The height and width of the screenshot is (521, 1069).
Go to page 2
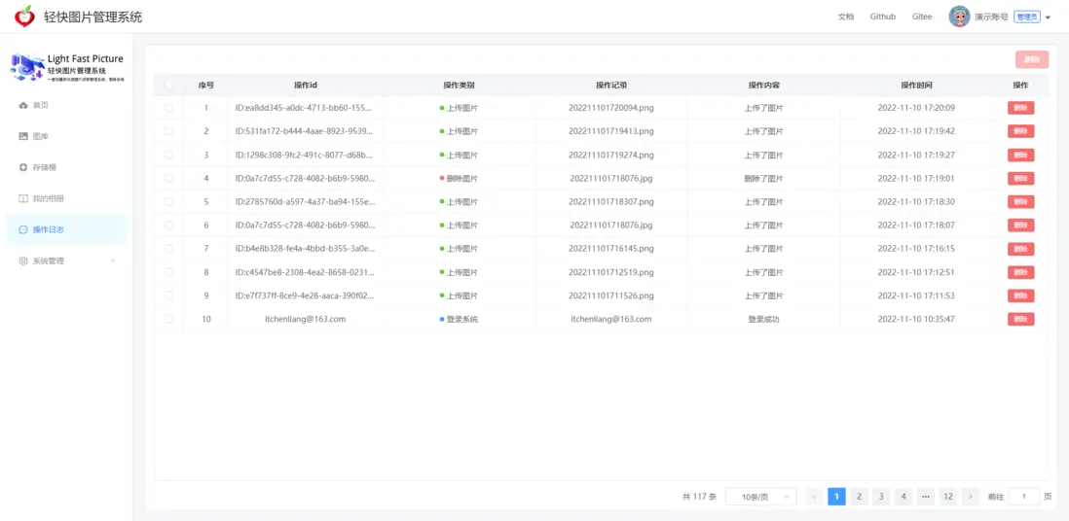click(859, 497)
